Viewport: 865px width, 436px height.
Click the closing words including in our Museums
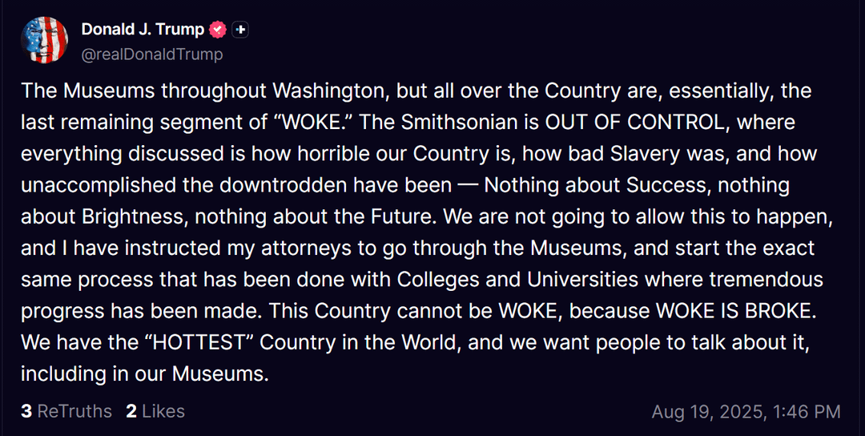pos(144,373)
